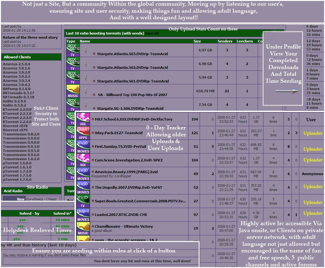Image resolution: width=325 pixels, height=268 pixels.
Task: Select "µTorrent 1.7.6.0" in Allowed Clients
Action: [17, 180]
